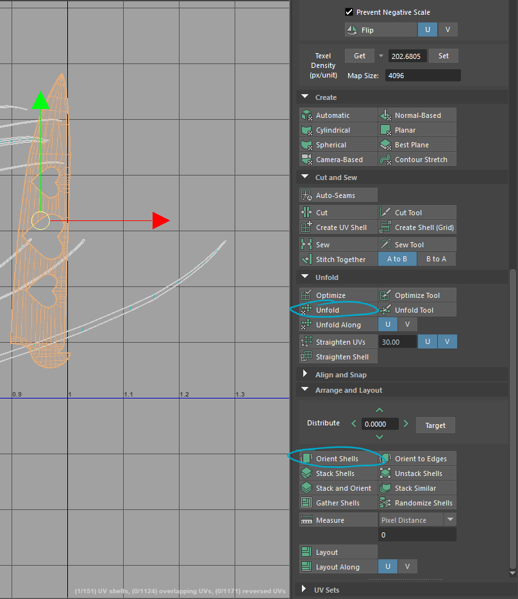The image size is (518, 599).
Task: Optimize the selected UVs
Action: [x=338, y=295]
